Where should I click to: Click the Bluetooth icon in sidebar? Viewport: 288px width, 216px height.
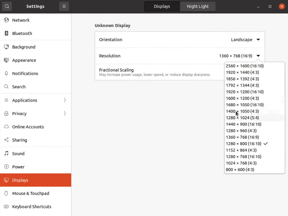6,33
